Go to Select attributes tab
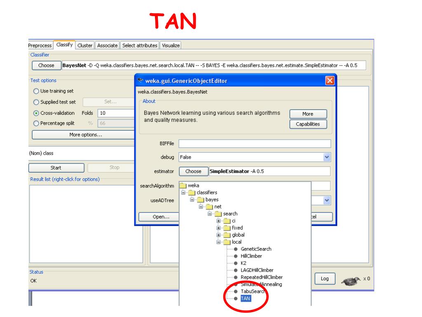Screen dimensions: 422x317 [x=140, y=45]
